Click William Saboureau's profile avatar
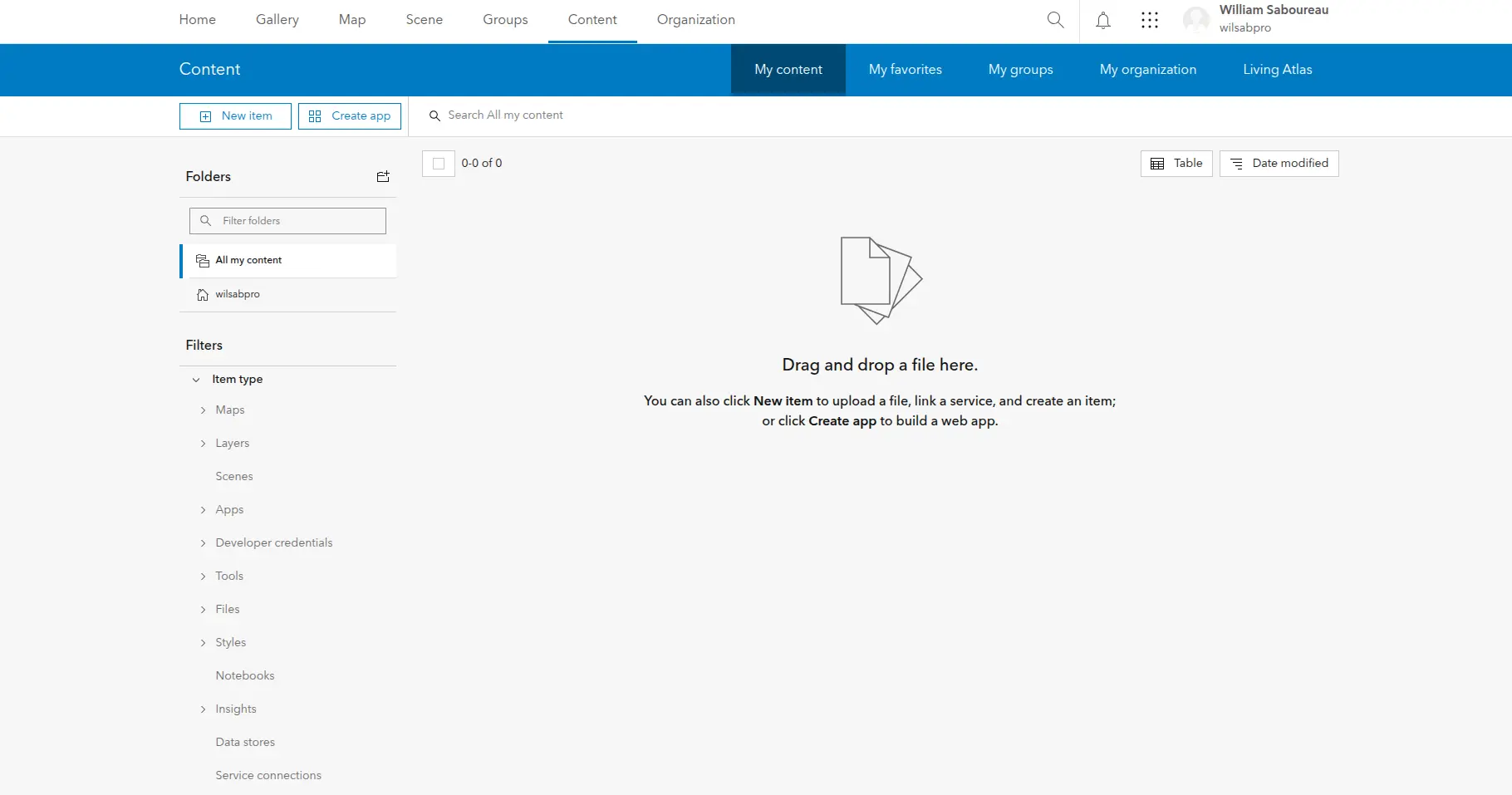 coord(1196,20)
